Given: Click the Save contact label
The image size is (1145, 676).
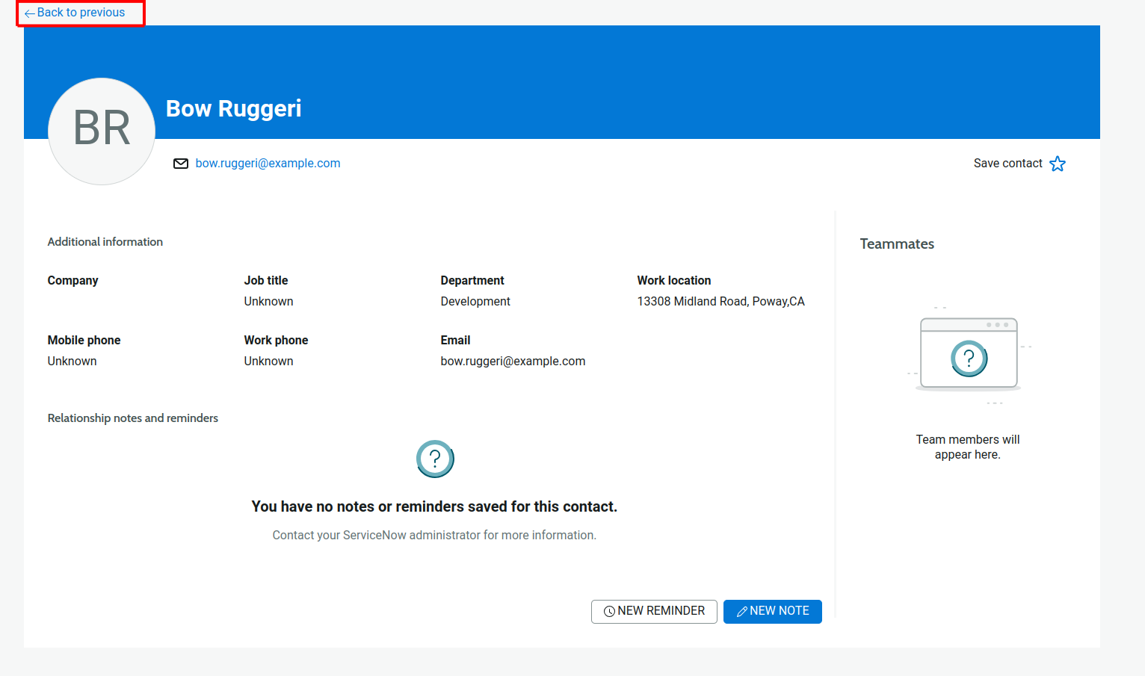Looking at the screenshot, I should pyautogui.click(x=1007, y=164).
